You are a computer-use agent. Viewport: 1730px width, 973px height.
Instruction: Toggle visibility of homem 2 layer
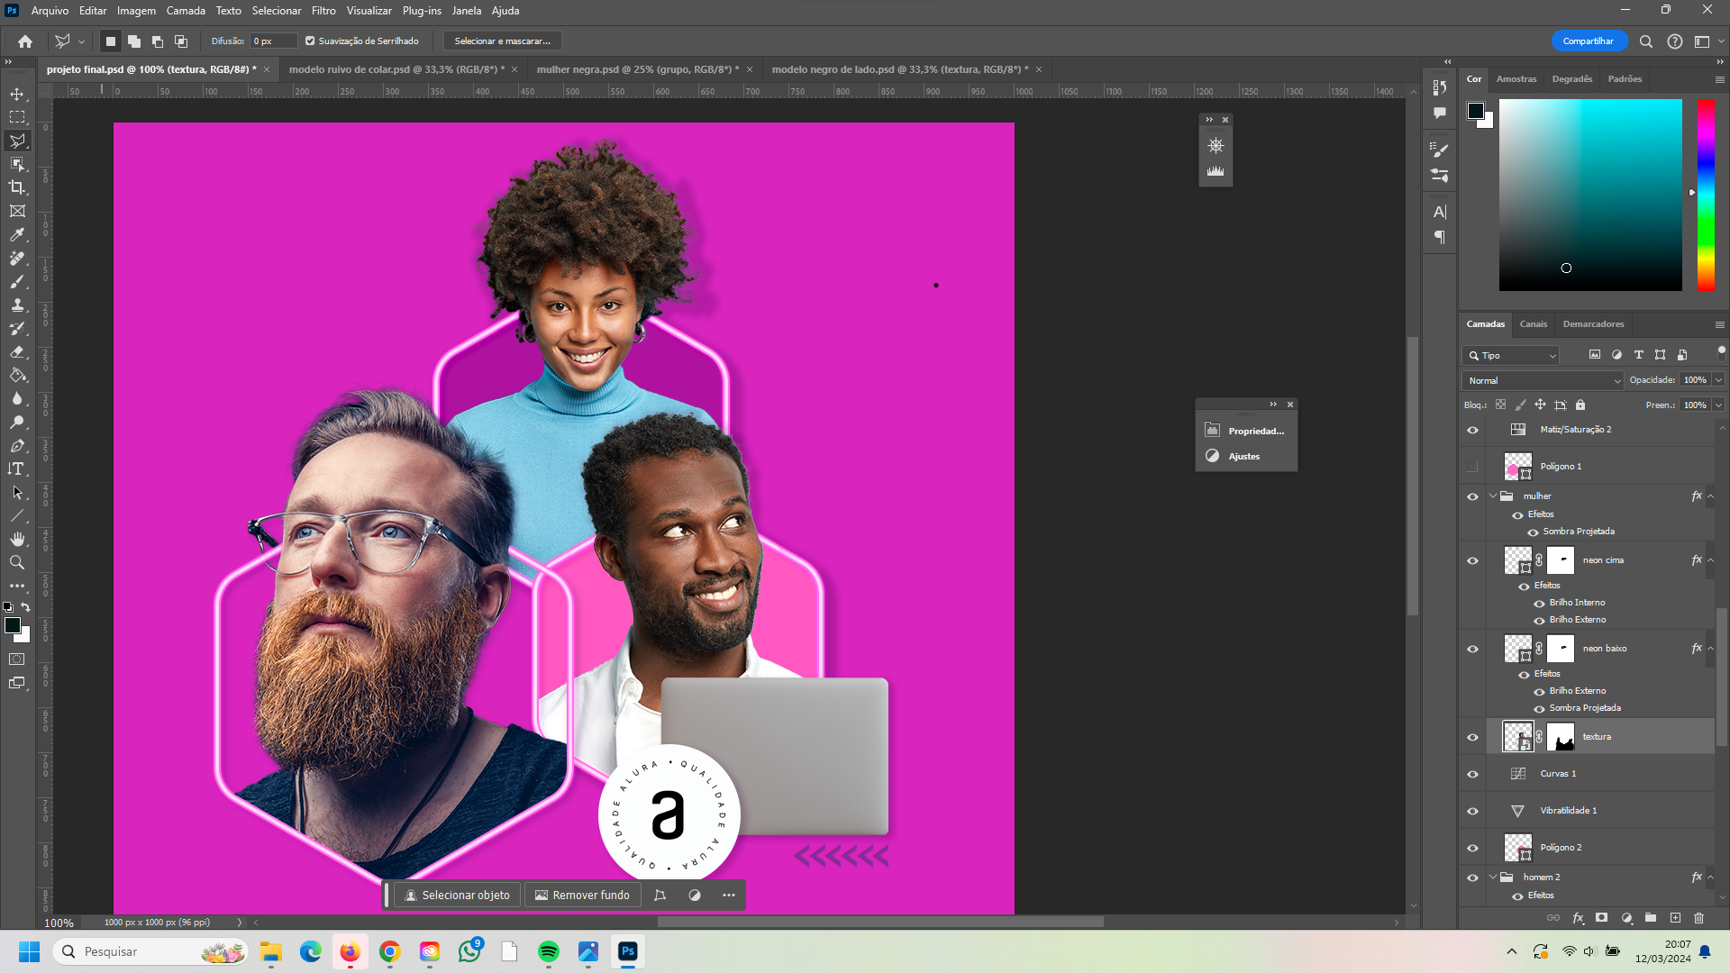point(1473,877)
